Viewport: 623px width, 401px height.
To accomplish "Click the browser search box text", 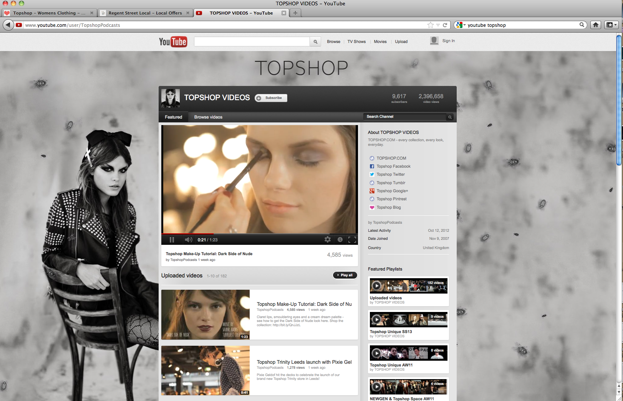I will [487, 25].
